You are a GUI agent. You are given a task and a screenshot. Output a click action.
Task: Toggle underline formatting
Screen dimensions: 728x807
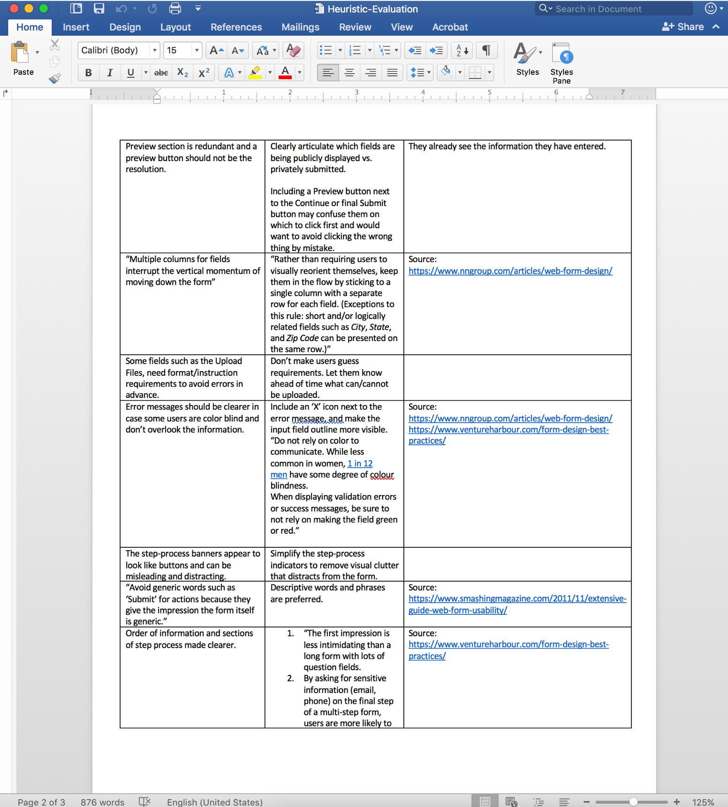[130, 73]
